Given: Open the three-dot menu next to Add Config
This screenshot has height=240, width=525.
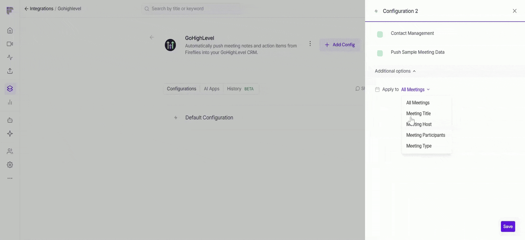Looking at the screenshot, I should coord(310,44).
